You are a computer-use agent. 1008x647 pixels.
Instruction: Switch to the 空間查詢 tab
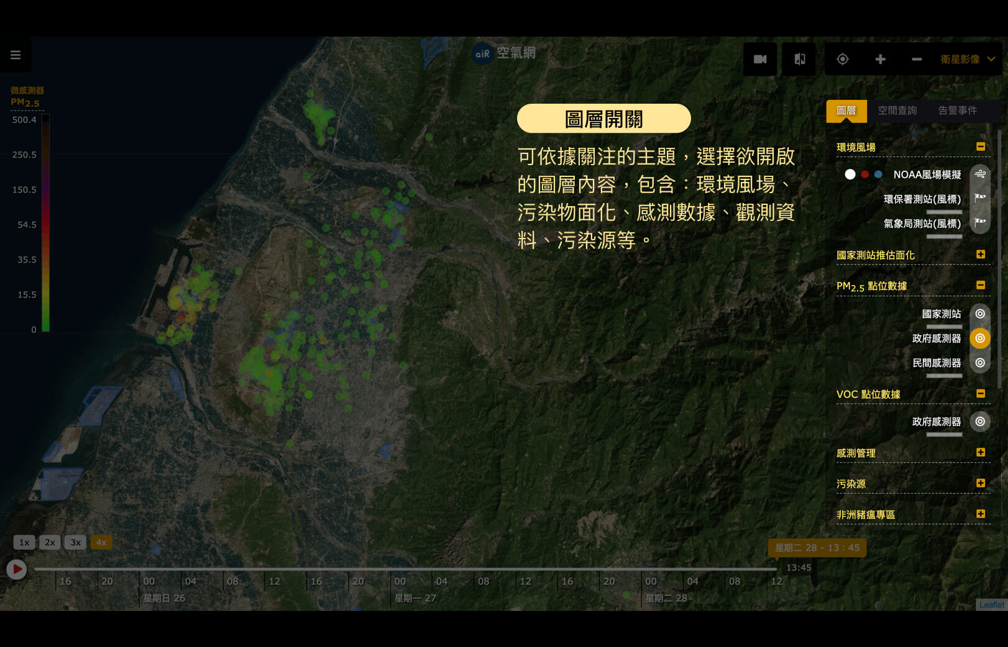pyautogui.click(x=897, y=111)
